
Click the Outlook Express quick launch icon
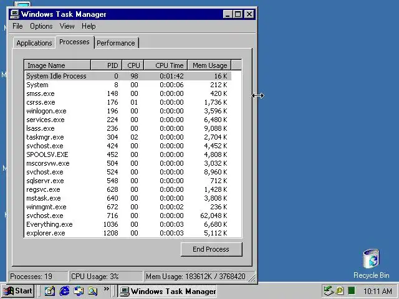[79, 291]
